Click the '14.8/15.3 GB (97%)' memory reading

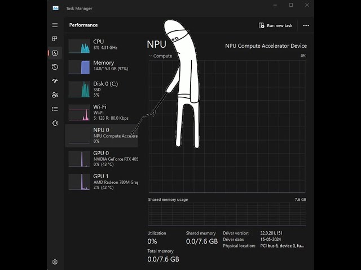point(111,69)
